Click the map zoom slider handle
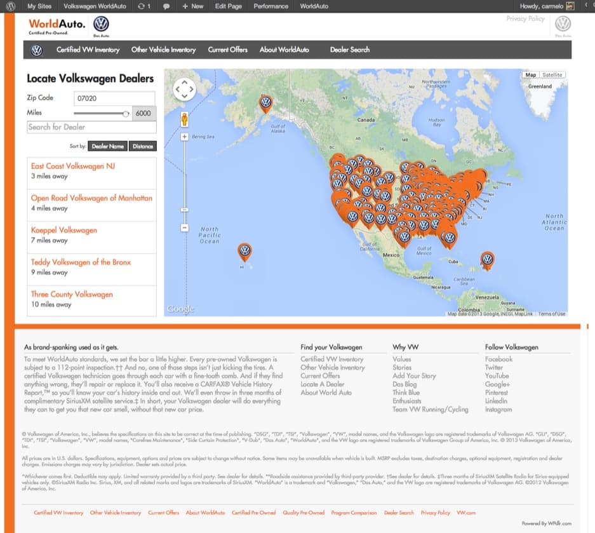595x533 pixels. (x=184, y=210)
